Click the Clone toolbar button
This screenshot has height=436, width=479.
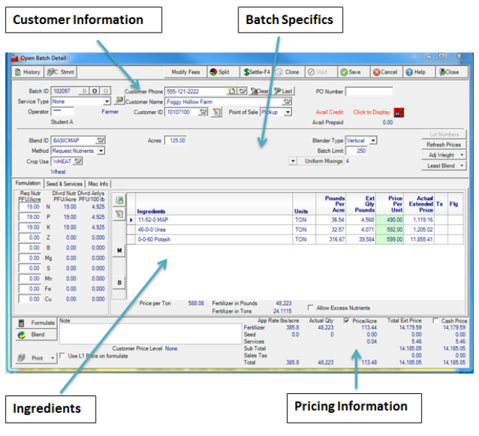coord(287,73)
